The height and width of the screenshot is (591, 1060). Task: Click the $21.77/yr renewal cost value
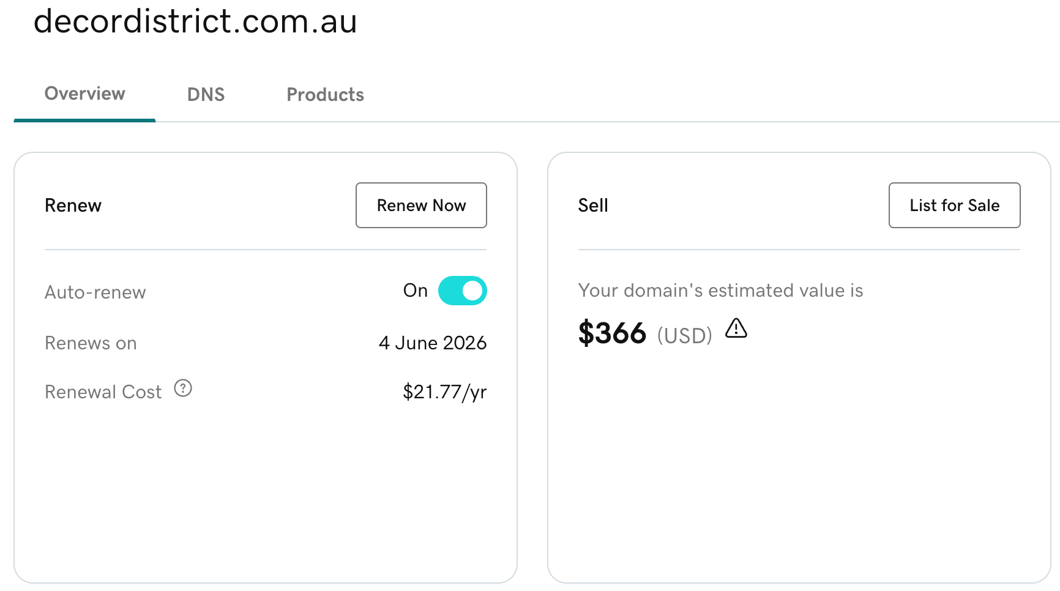click(445, 392)
